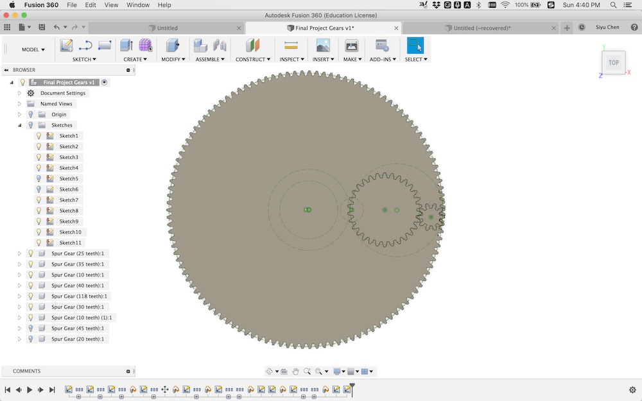Toggle visibility of Spur Gear (20 teeth):1
This screenshot has width=642, height=401.
click(x=31, y=339)
